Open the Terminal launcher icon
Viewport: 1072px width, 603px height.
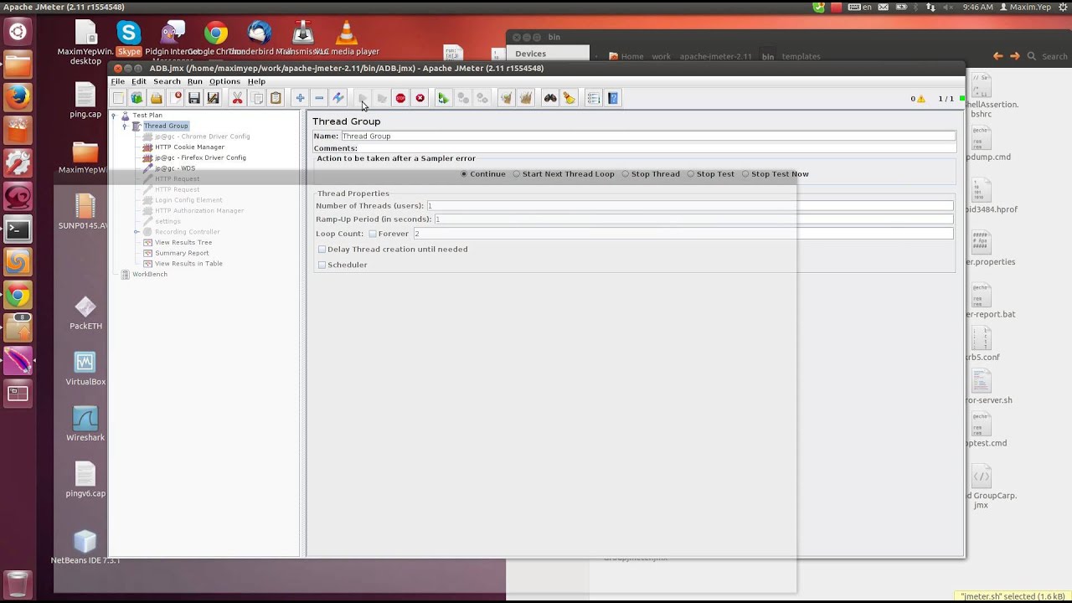18,229
